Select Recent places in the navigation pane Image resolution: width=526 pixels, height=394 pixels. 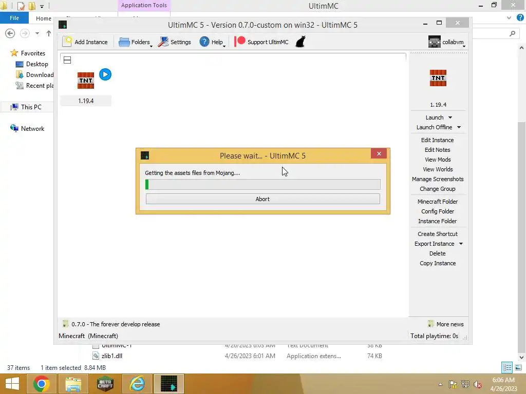(34, 86)
